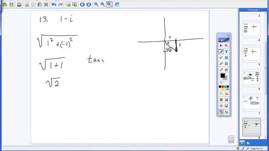Click the Open file icon in toolbar
This screenshot has height=151, width=269.
pyautogui.click(x=5, y=5)
